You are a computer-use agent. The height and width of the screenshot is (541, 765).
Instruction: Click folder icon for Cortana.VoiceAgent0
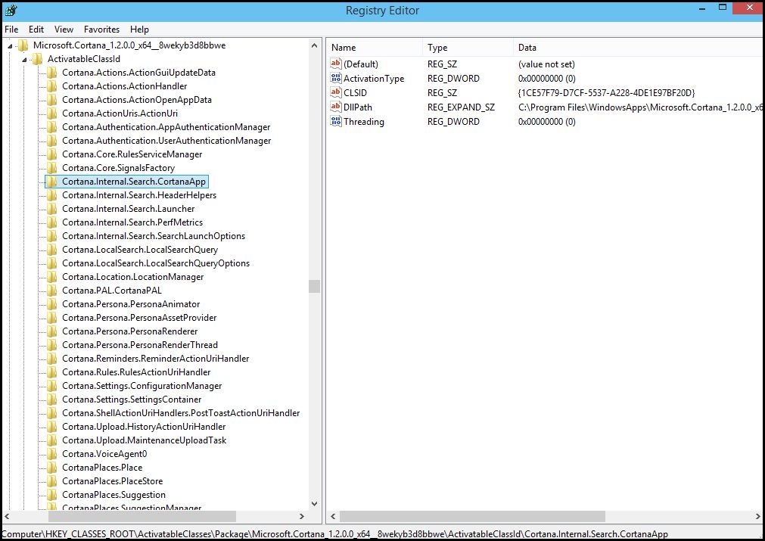click(x=51, y=454)
